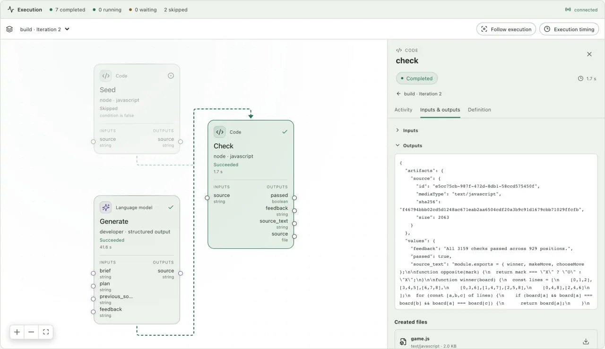
Task: Click the connected signal status icon
Action: click(x=568, y=9)
